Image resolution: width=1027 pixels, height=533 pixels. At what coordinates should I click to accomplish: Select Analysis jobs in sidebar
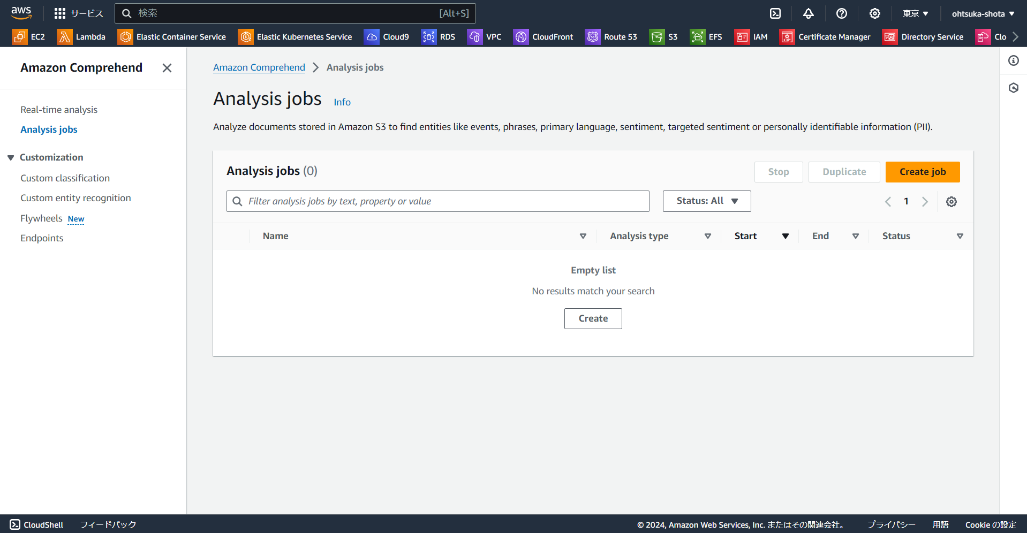point(49,130)
